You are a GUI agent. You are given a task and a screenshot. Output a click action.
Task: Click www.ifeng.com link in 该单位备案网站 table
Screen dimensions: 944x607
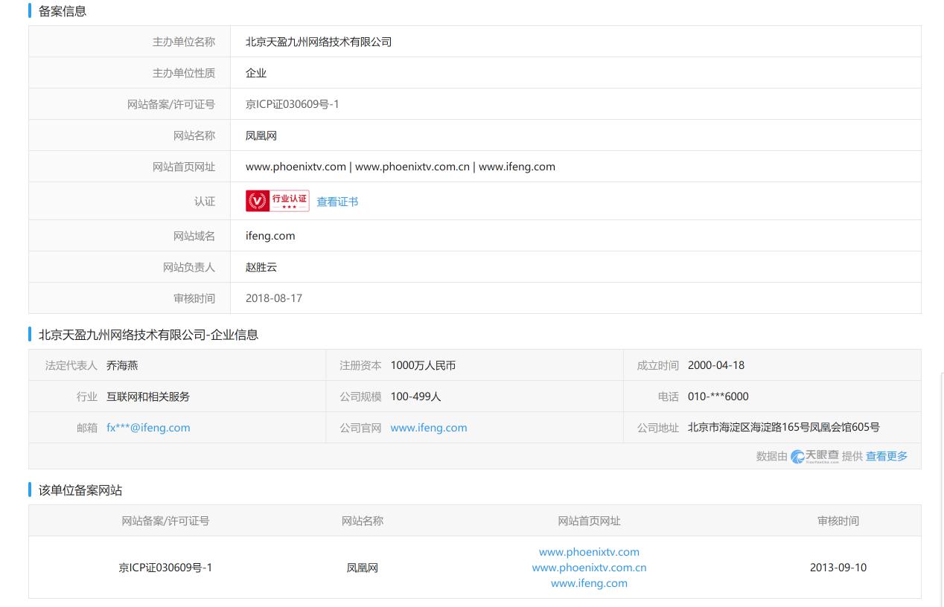589,582
